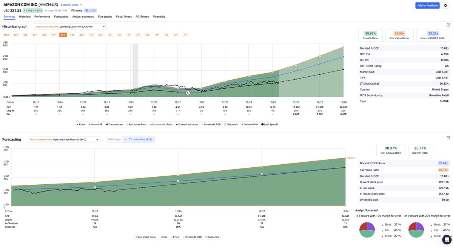Click the Broadline Retail sub-industry value

[x=439, y=95]
